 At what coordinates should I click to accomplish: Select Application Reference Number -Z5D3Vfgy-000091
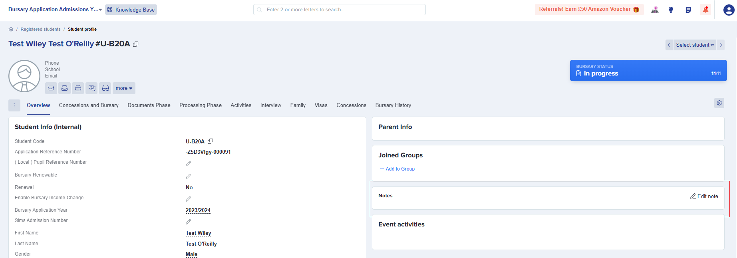coord(208,152)
